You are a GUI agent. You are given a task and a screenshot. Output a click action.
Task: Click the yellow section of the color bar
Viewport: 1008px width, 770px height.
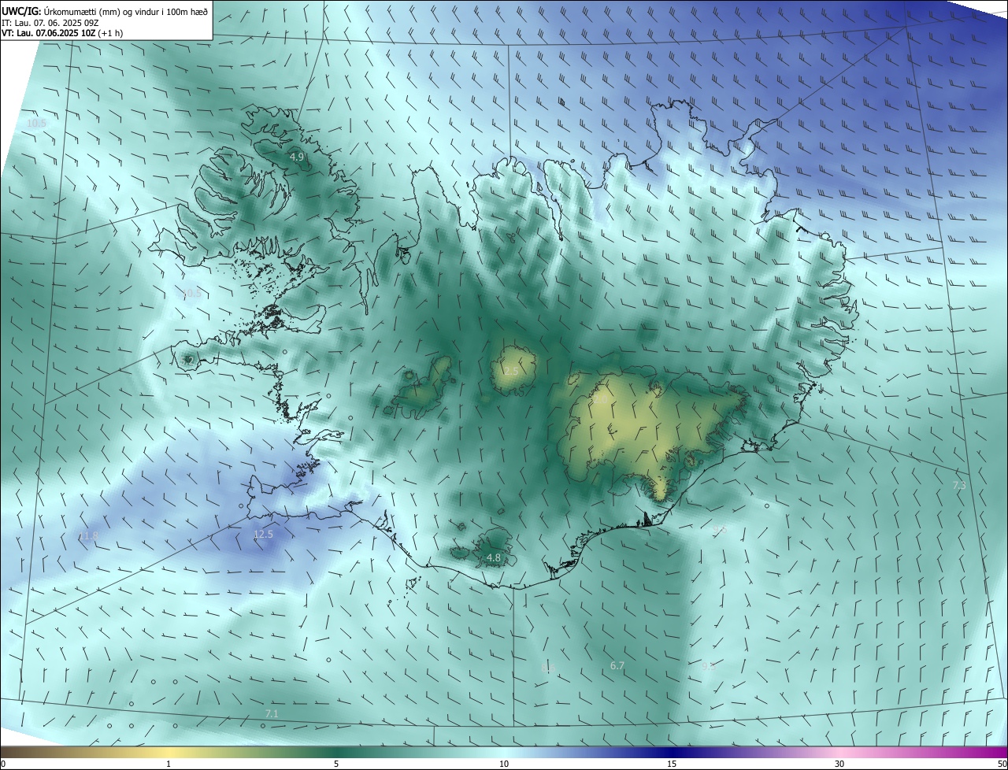[169, 753]
